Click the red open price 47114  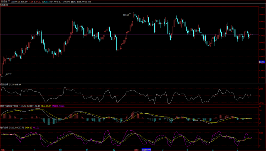coord(30,2)
